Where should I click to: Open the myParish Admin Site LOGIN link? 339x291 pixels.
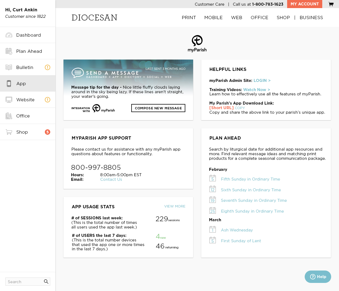coord(262,81)
